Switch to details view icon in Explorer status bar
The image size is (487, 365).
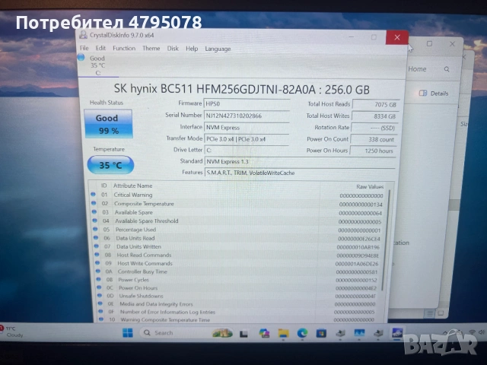pyautogui.click(x=429, y=313)
